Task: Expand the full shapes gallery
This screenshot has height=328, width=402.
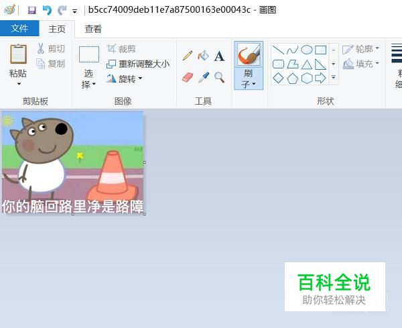Action: pyautogui.click(x=333, y=77)
